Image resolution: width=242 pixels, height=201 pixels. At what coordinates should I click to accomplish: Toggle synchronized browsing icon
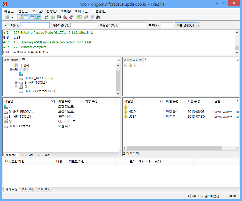pyautogui.click(x=92, y=17)
